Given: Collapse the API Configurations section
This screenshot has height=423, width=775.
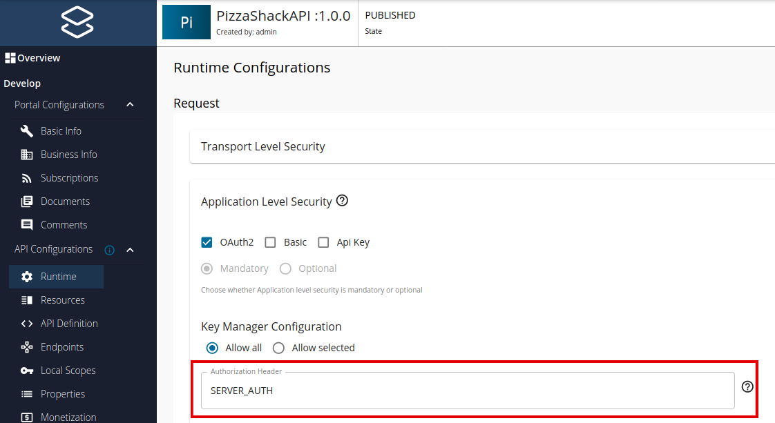Looking at the screenshot, I should [130, 250].
